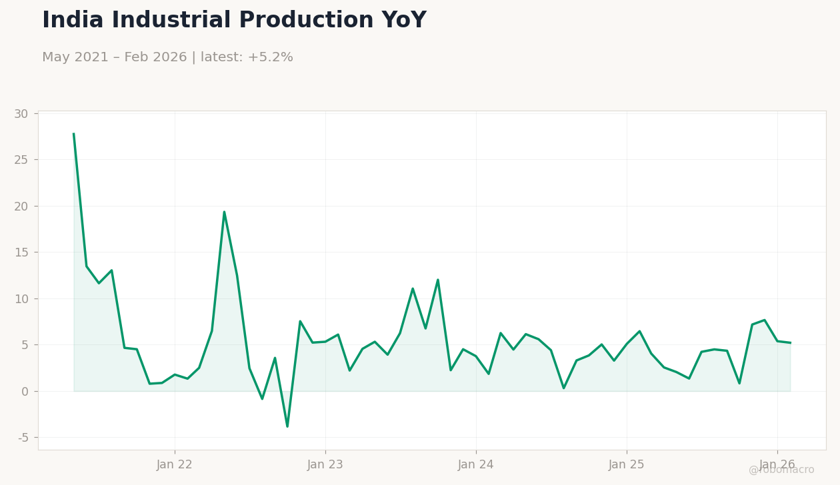
Task: Click the y-axis label 0
Action: point(25,392)
